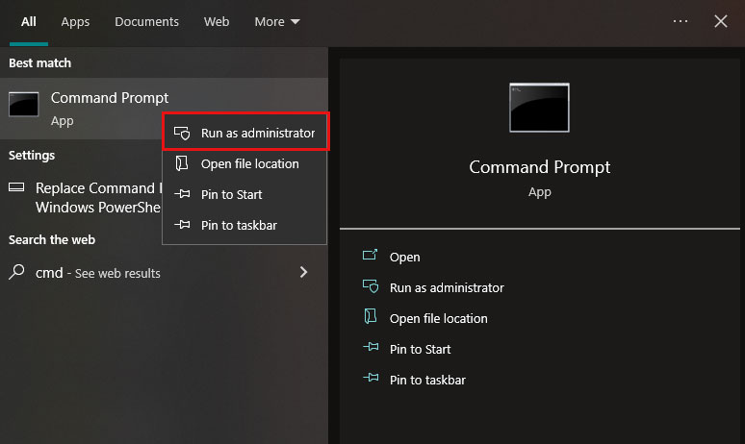This screenshot has height=444, width=745.
Task: Close the search panel with X
Action: pos(721,21)
